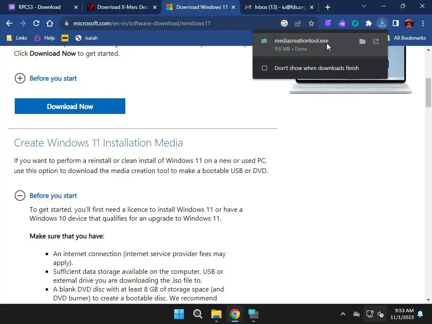
Task: Open the browser home page
Action: tap(50, 24)
